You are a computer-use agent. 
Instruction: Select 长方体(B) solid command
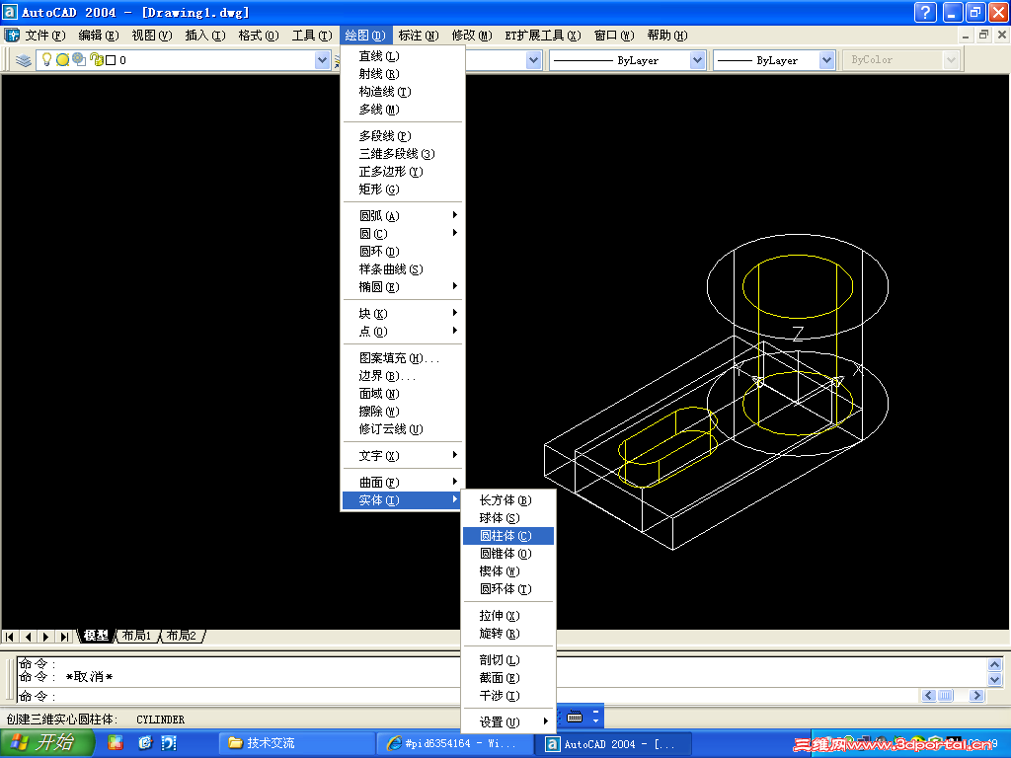click(x=508, y=500)
